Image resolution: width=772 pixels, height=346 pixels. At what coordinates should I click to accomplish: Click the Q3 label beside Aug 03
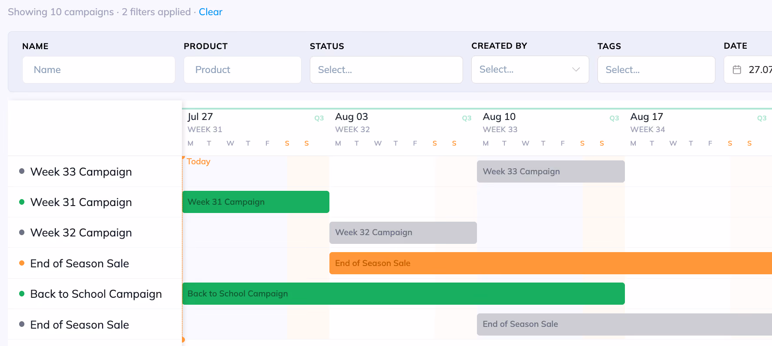(x=467, y=118)
